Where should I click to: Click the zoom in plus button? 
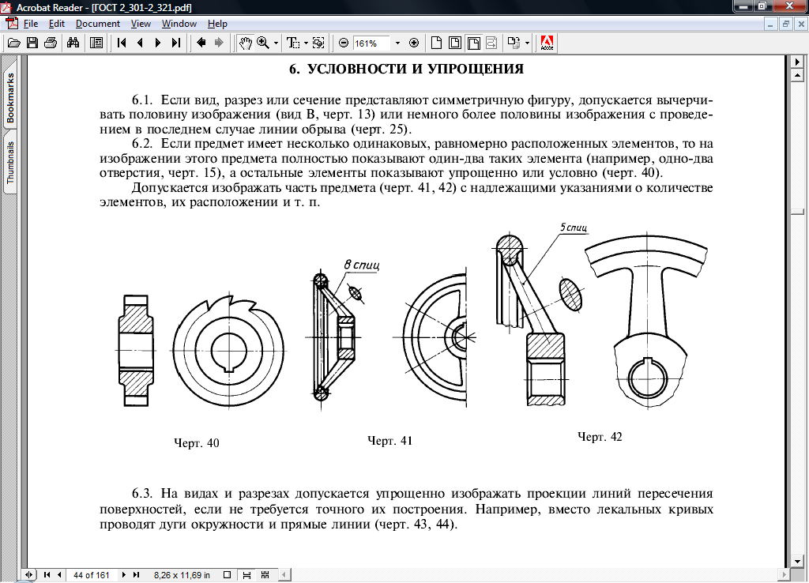click(x=414, y=43)
